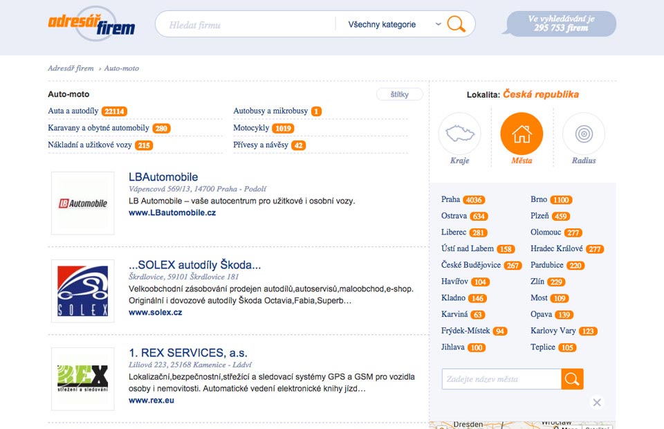The width and height of the screenshot is (664, 429).
Task: Close the city panel with X icon
Action: coord(597,402)
